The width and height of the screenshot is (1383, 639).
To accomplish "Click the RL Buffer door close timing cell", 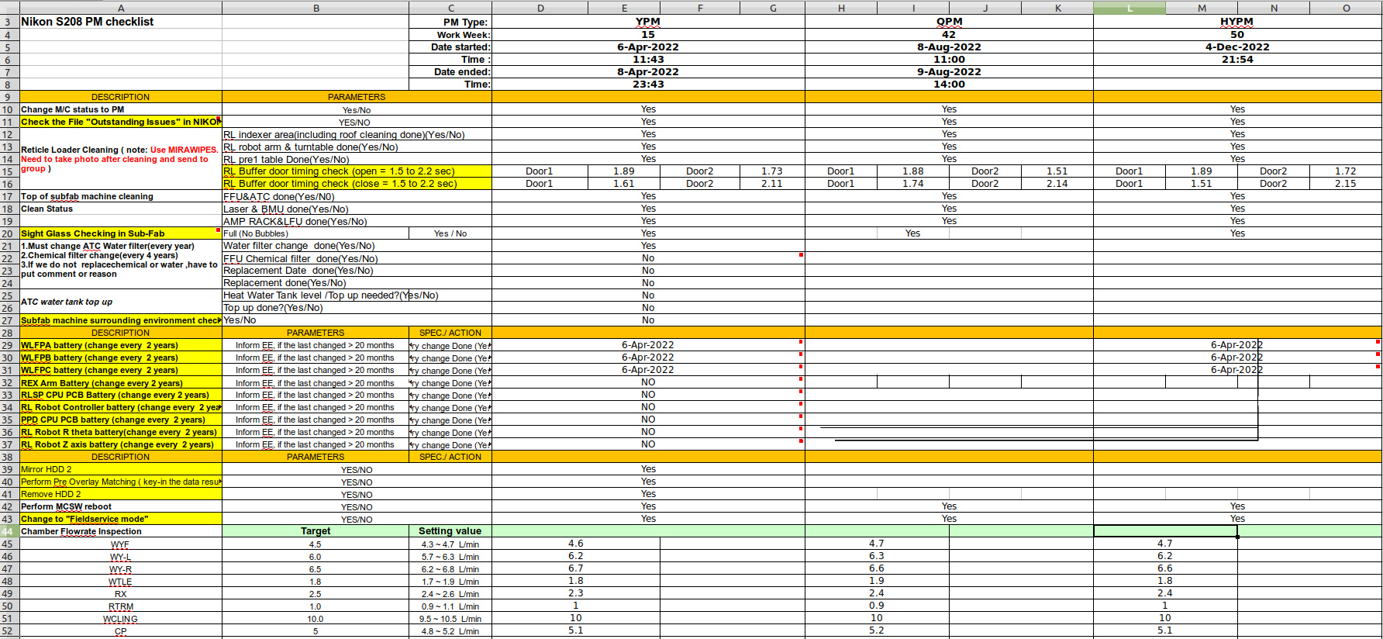I will 357,184.
